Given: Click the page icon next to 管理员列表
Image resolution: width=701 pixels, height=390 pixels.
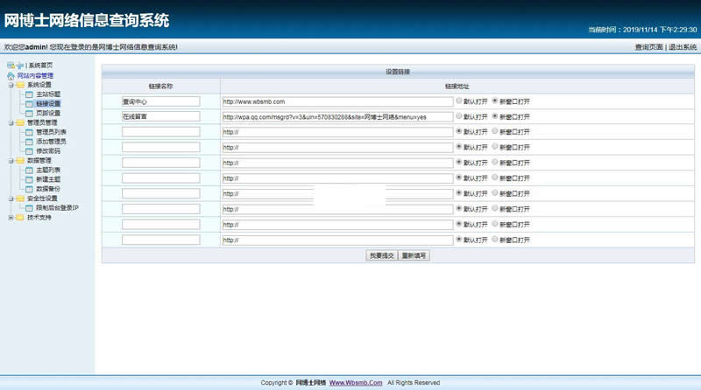Looking at the screenshot, I should point(29,132).
